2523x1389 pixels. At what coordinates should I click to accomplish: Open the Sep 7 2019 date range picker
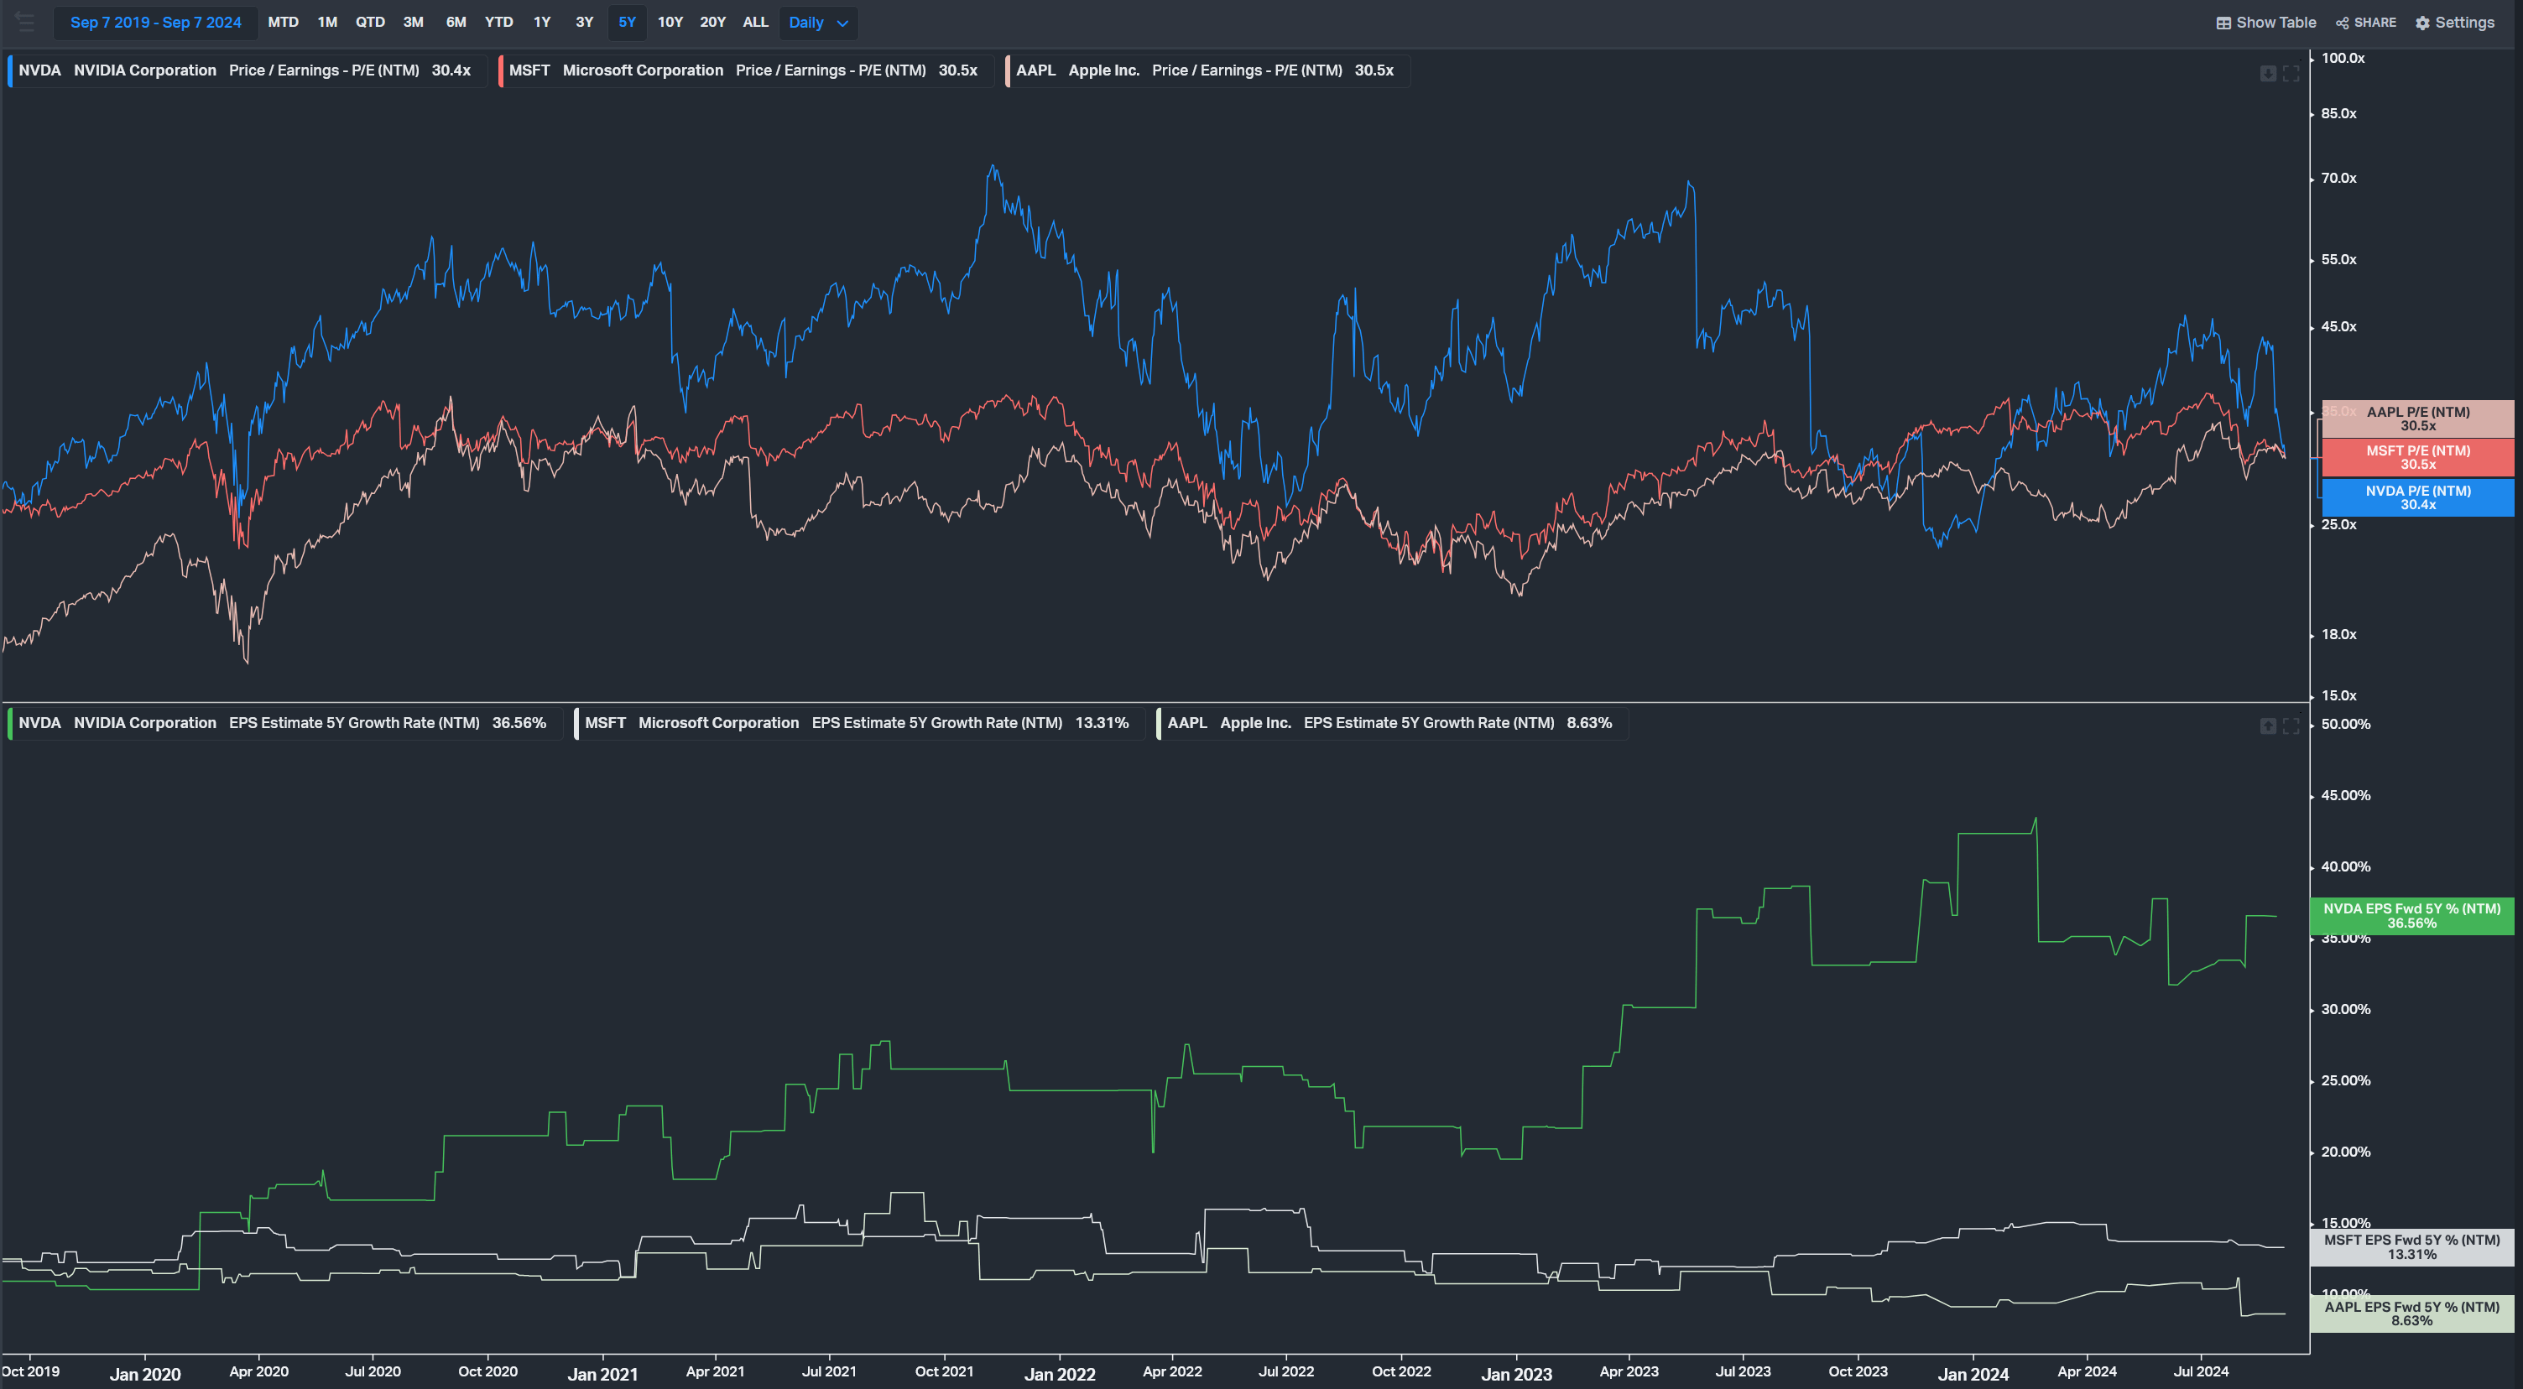click(x=156, y=23)
